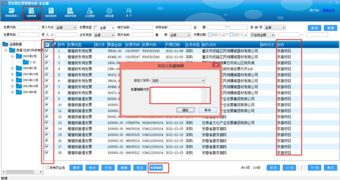Open the 报销单审核 toolbar icon
The height and width of the screenshot is (180, 340).
(70, 13)
